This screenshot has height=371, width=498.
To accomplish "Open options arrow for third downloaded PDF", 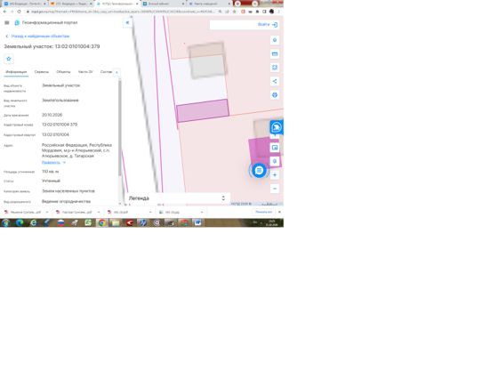I will (x=150, y=212).
